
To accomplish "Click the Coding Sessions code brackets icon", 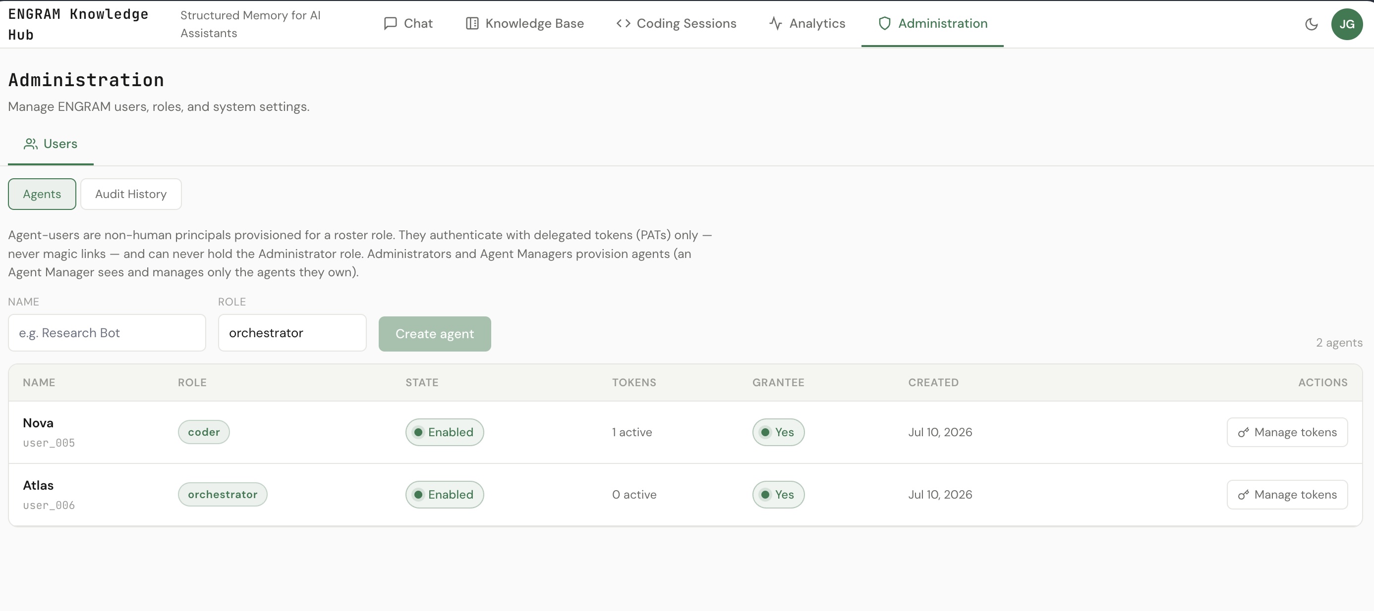I will pos(623,23).
